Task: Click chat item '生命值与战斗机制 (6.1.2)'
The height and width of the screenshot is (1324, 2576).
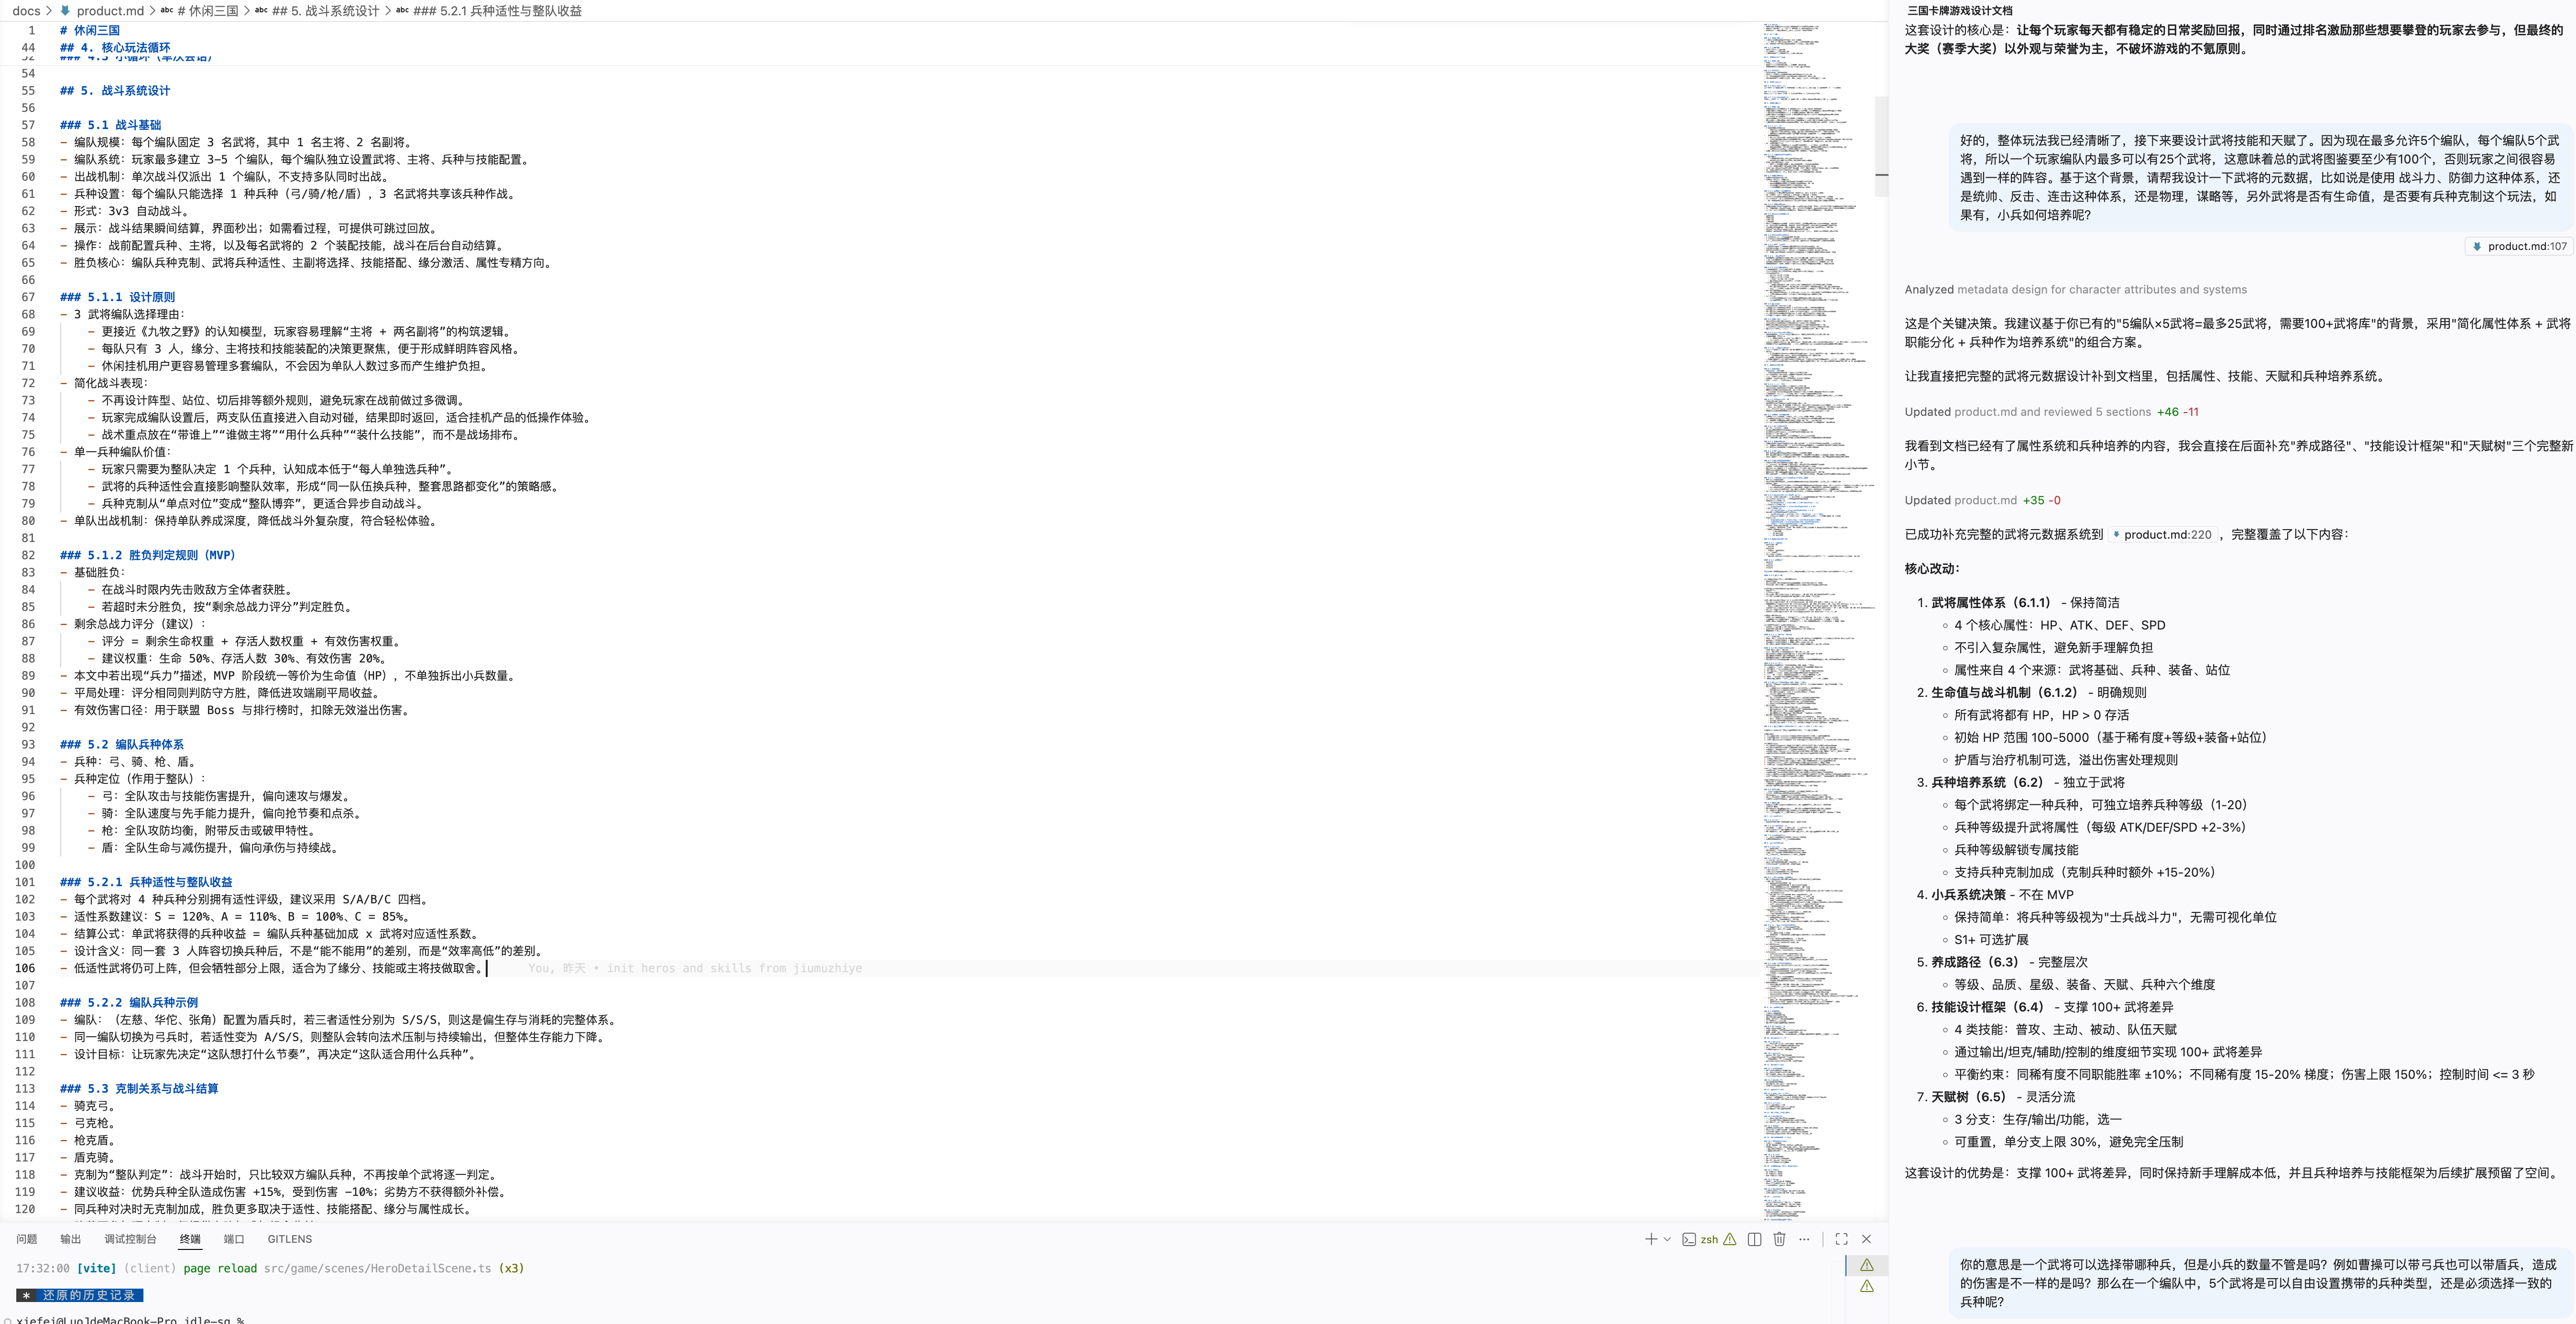Action: tap(2004, 692)
